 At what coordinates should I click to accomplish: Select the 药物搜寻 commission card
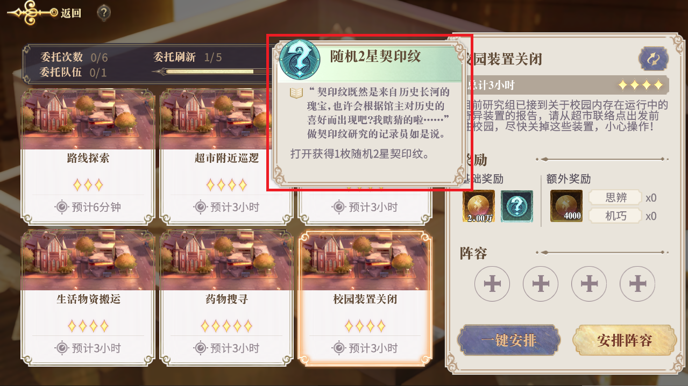pyautogui.click(x=226, y=297)
